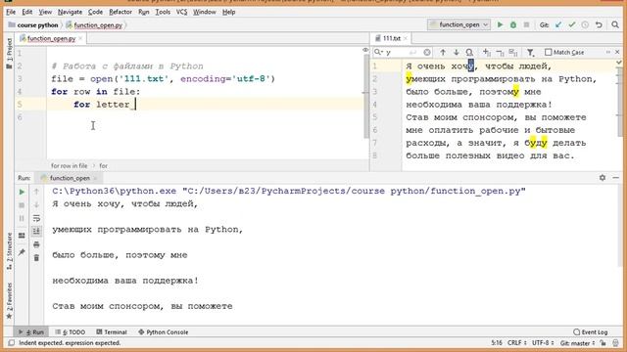Open the VCS menu
This screenshot has width=627, height=352.
181,12
